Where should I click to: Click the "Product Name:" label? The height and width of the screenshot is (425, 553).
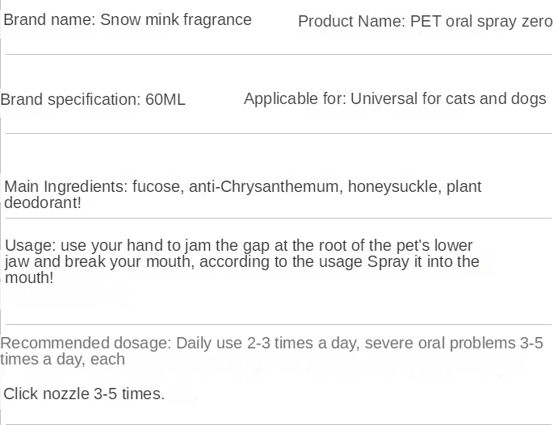pos(351,21)
